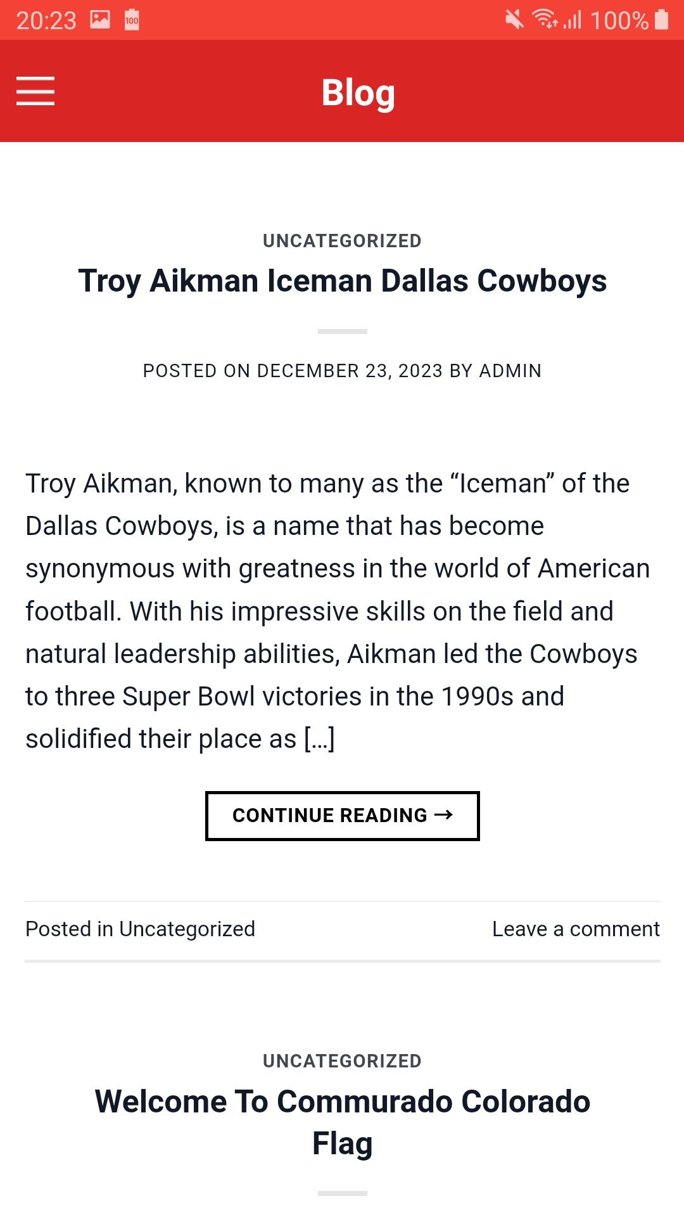Open the hamburger navigation menu
The width and height of the screenshot is (684, 1217).
click(x=35, y=91)
